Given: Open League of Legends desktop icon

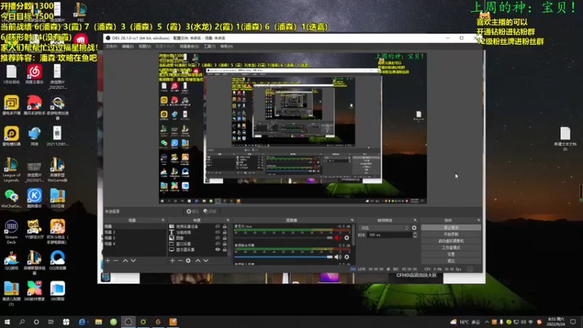Looking at the screenshot, I should [11, 170].
